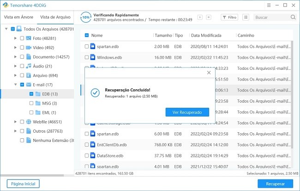Click the Documento category icon
Viewport: 300px width, 191px height.
click(29, 56)
